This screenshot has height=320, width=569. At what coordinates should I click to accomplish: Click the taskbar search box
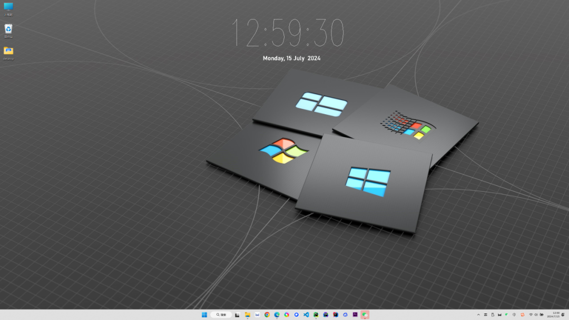coord(221,315)
